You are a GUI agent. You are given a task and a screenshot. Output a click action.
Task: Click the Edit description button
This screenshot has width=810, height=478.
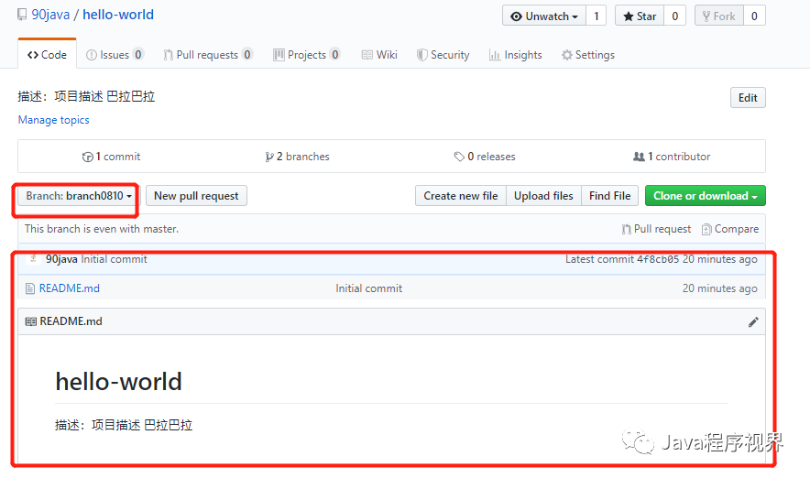(x=748, y=98)
